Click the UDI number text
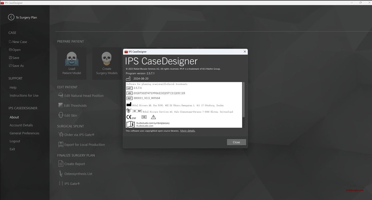372x200 pixels. point(159,93)
